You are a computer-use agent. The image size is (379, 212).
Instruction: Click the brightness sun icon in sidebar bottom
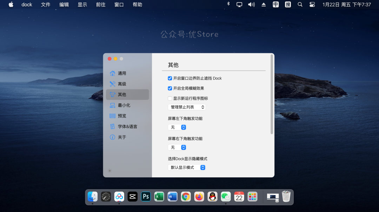click(x=109, y=171)
